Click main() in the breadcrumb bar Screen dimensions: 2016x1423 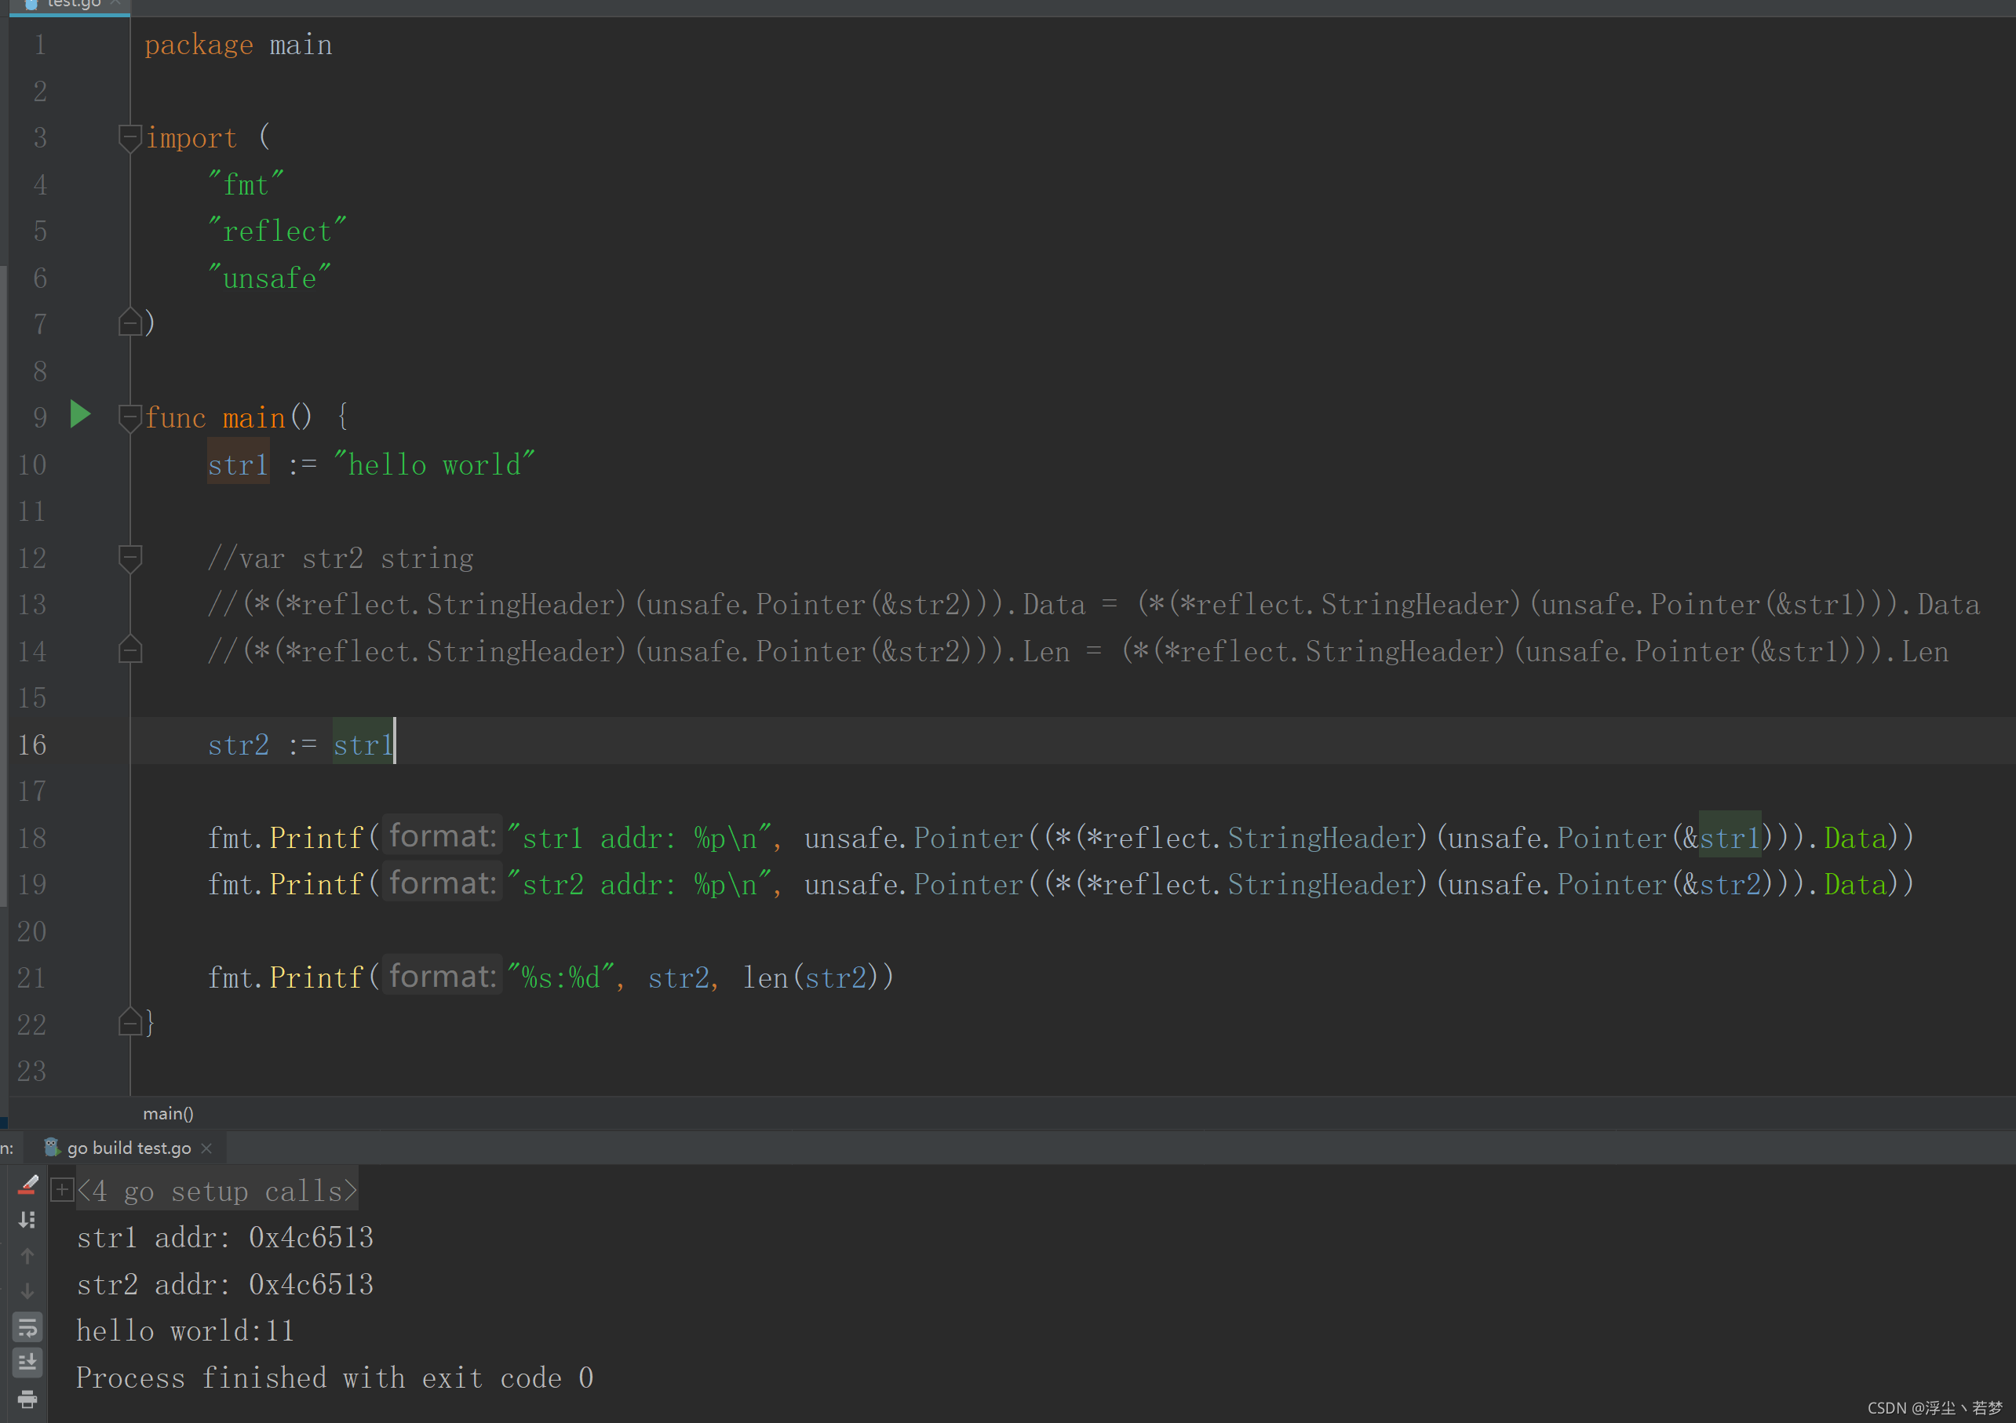168,1113
